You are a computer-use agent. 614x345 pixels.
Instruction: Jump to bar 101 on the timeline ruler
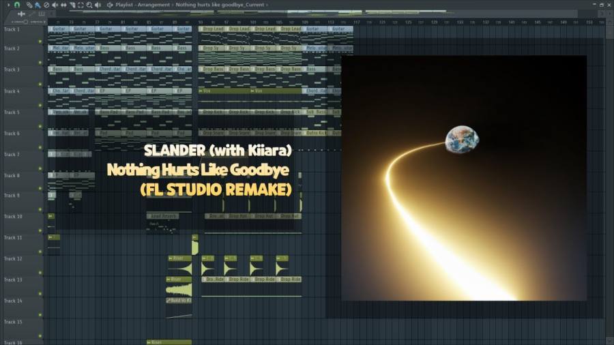click(253, 22)
